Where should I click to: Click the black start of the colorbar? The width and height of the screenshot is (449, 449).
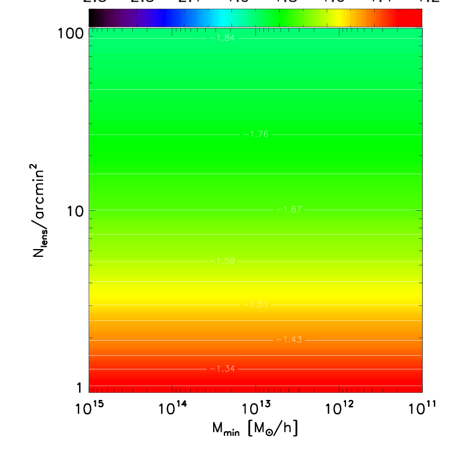(97, 18)
